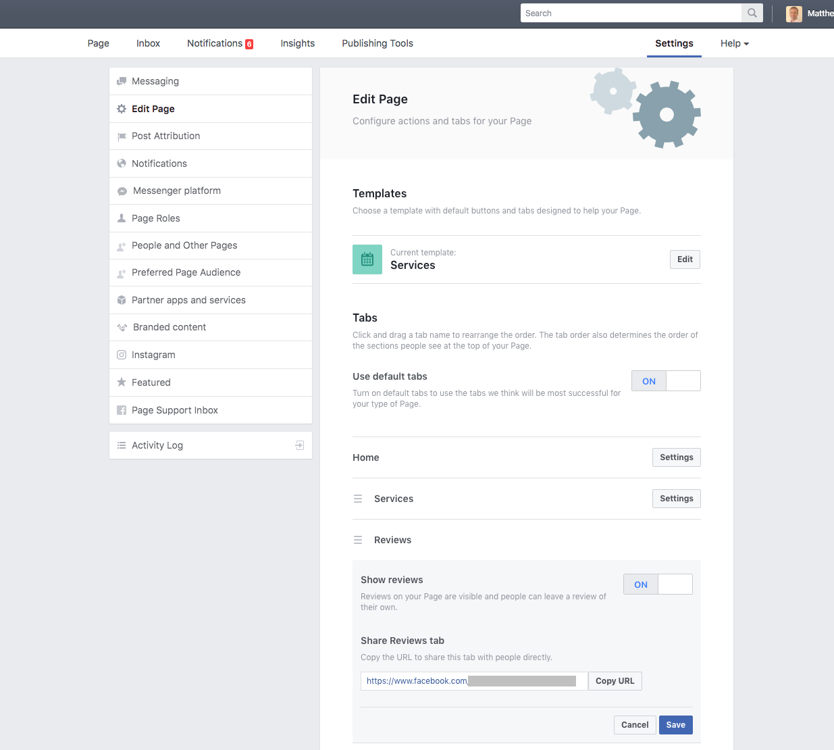Click the Post Attribution flag icon
834x750 pixels.
[122, 136]
